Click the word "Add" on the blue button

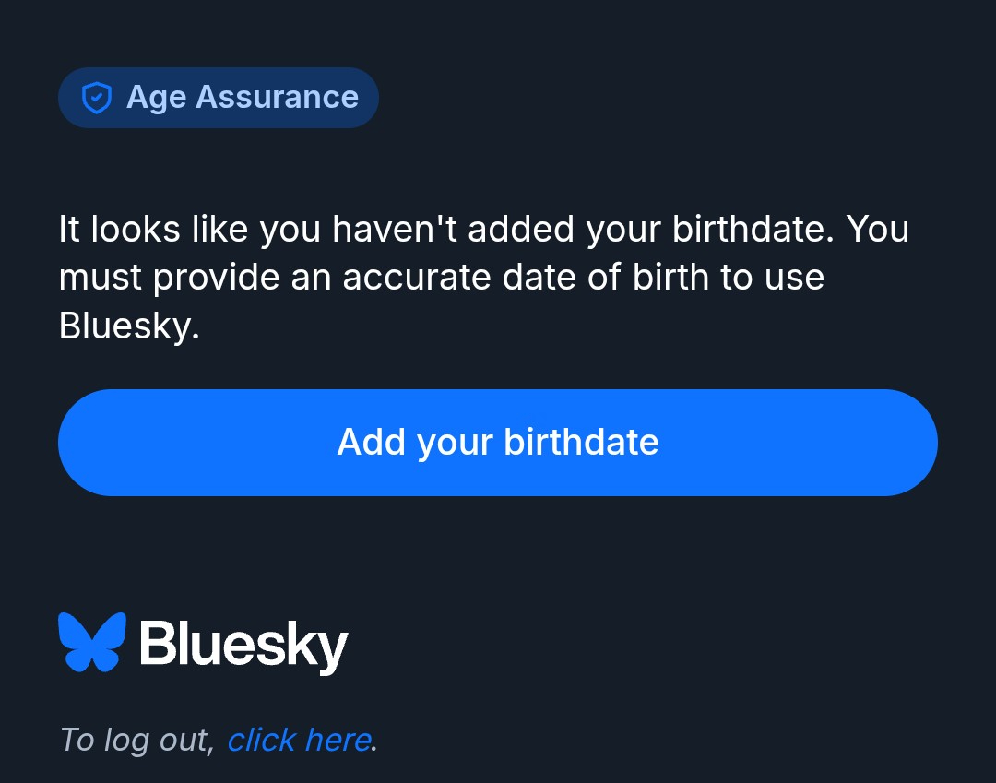(x=372, y=443)
